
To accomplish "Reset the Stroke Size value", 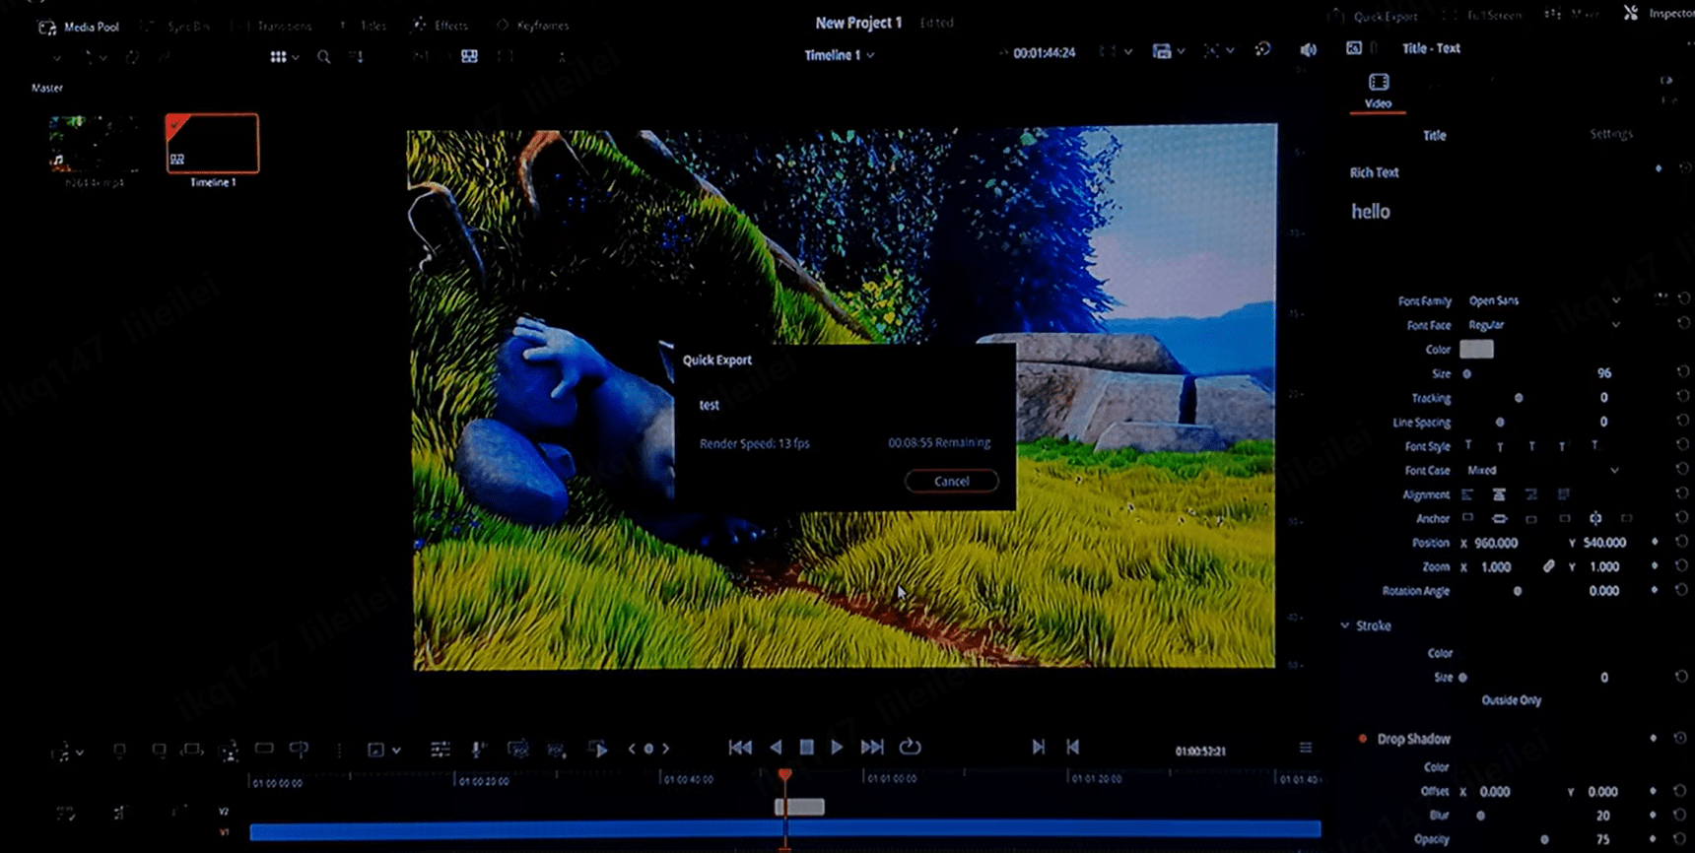I will 1682,677.
